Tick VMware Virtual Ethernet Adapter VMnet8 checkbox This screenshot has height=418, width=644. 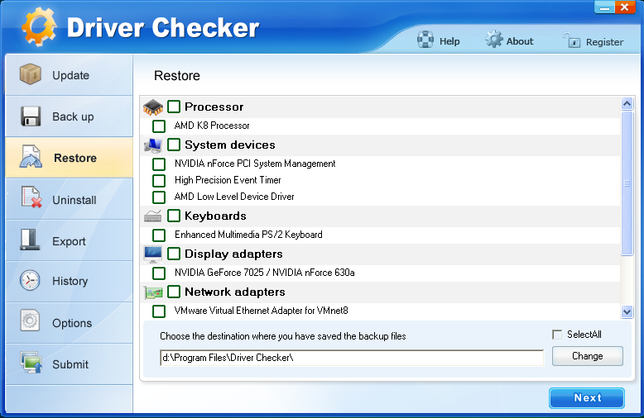[159, 311]
